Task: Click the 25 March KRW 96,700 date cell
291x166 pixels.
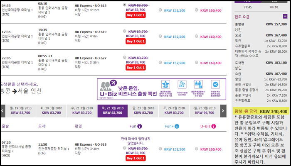Action: 204,110
